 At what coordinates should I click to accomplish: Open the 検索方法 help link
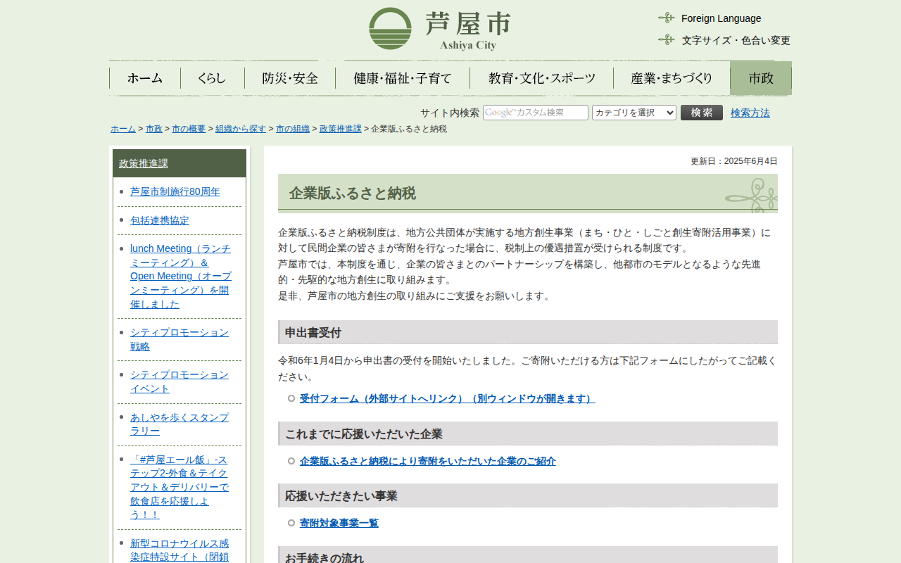click(x=750, y=113)
